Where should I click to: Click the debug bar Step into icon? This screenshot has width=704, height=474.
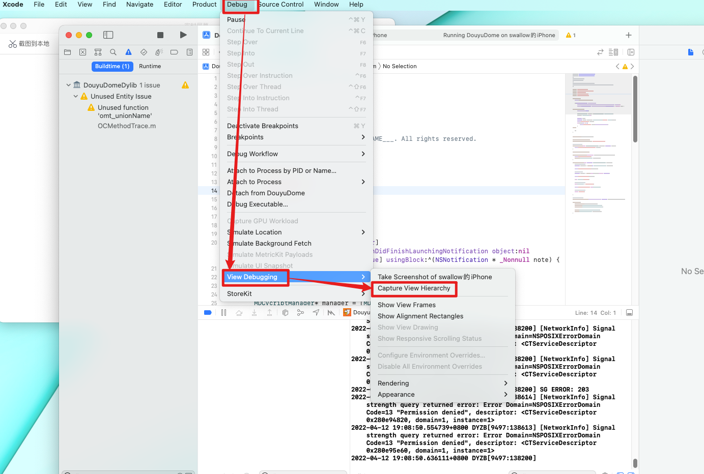[254, 313]
